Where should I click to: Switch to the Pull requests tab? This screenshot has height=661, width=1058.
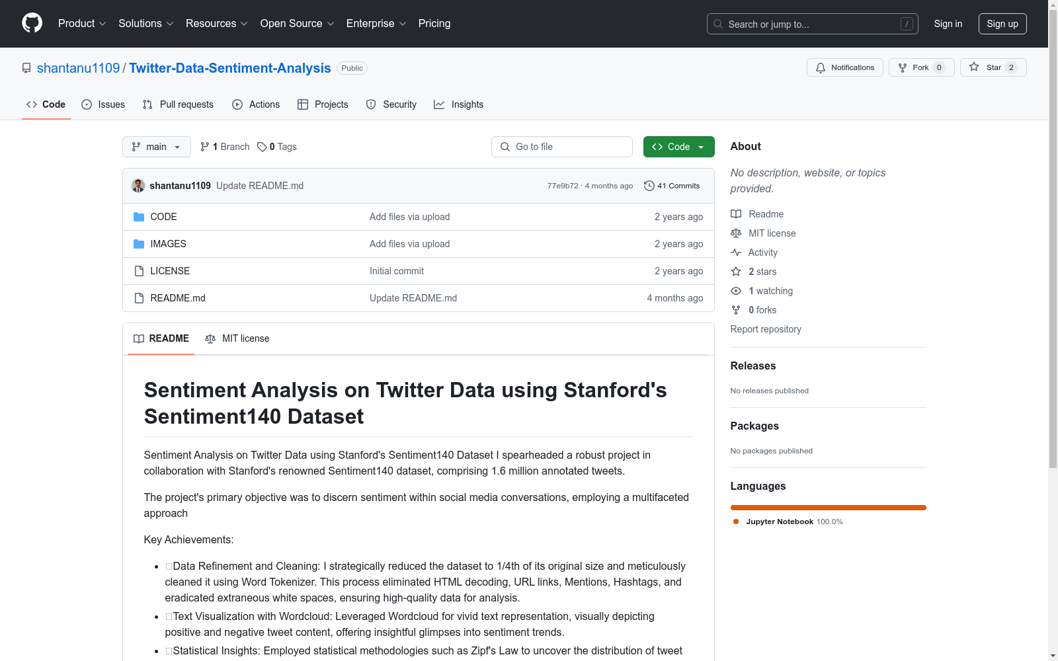tap(178, 104)
